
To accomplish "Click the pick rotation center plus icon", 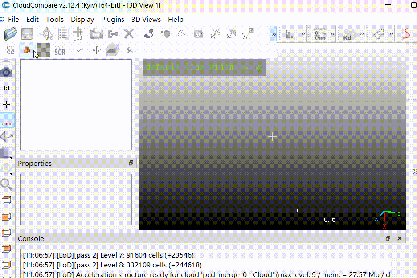I will click(6, 104).
